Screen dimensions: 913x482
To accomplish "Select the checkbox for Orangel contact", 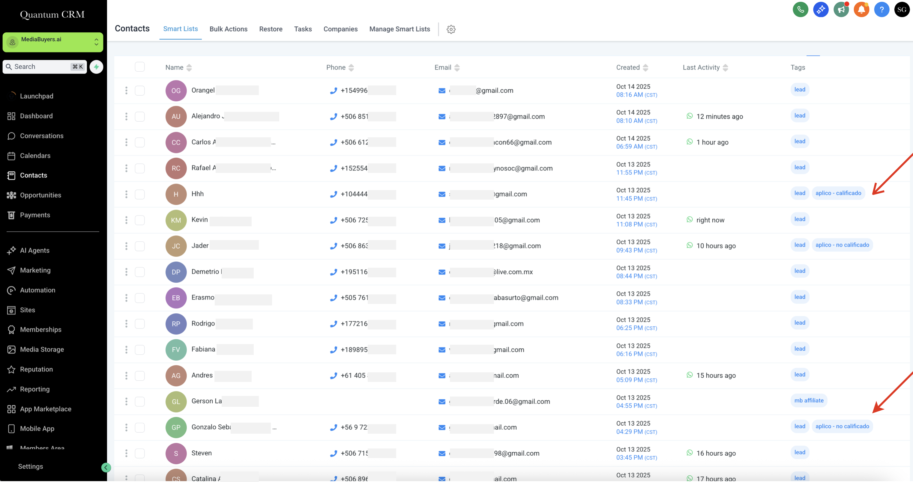I will [140, 90].
